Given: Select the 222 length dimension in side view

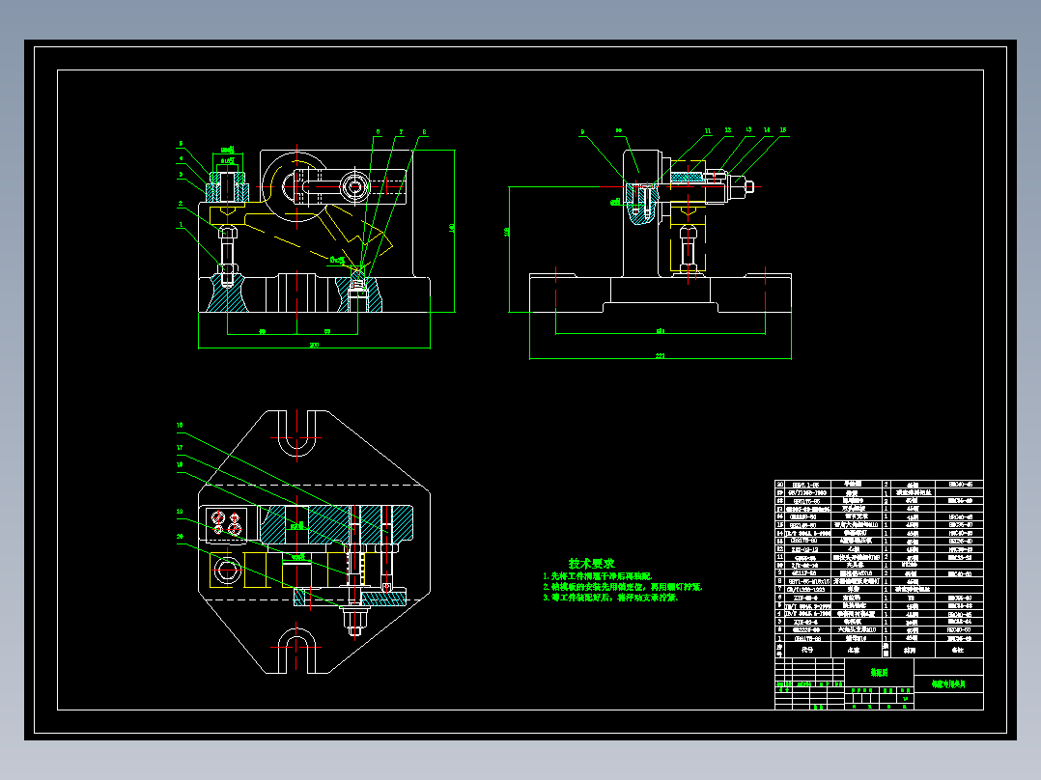Looking at the screenshot, I should click(x=660, y=356).
